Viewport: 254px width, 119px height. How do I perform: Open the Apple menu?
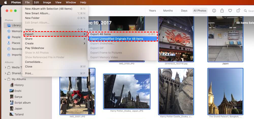(x=6, y=3)
